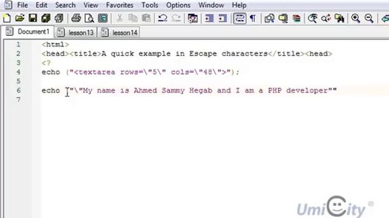
Task: Print the document with the printer icon
Action: (76, 18)
